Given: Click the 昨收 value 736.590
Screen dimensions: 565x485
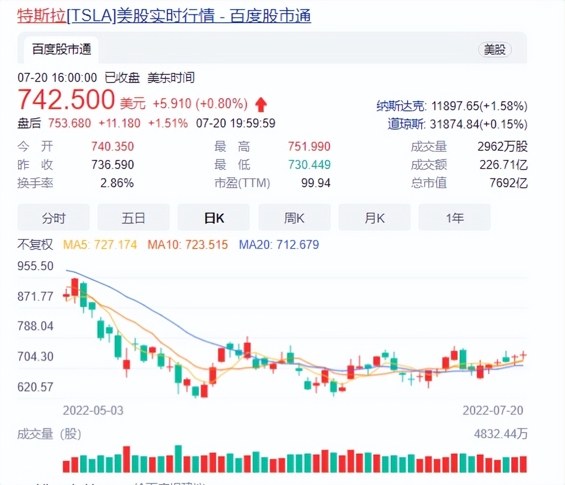Looking at the screenshot, I should 112,165.
